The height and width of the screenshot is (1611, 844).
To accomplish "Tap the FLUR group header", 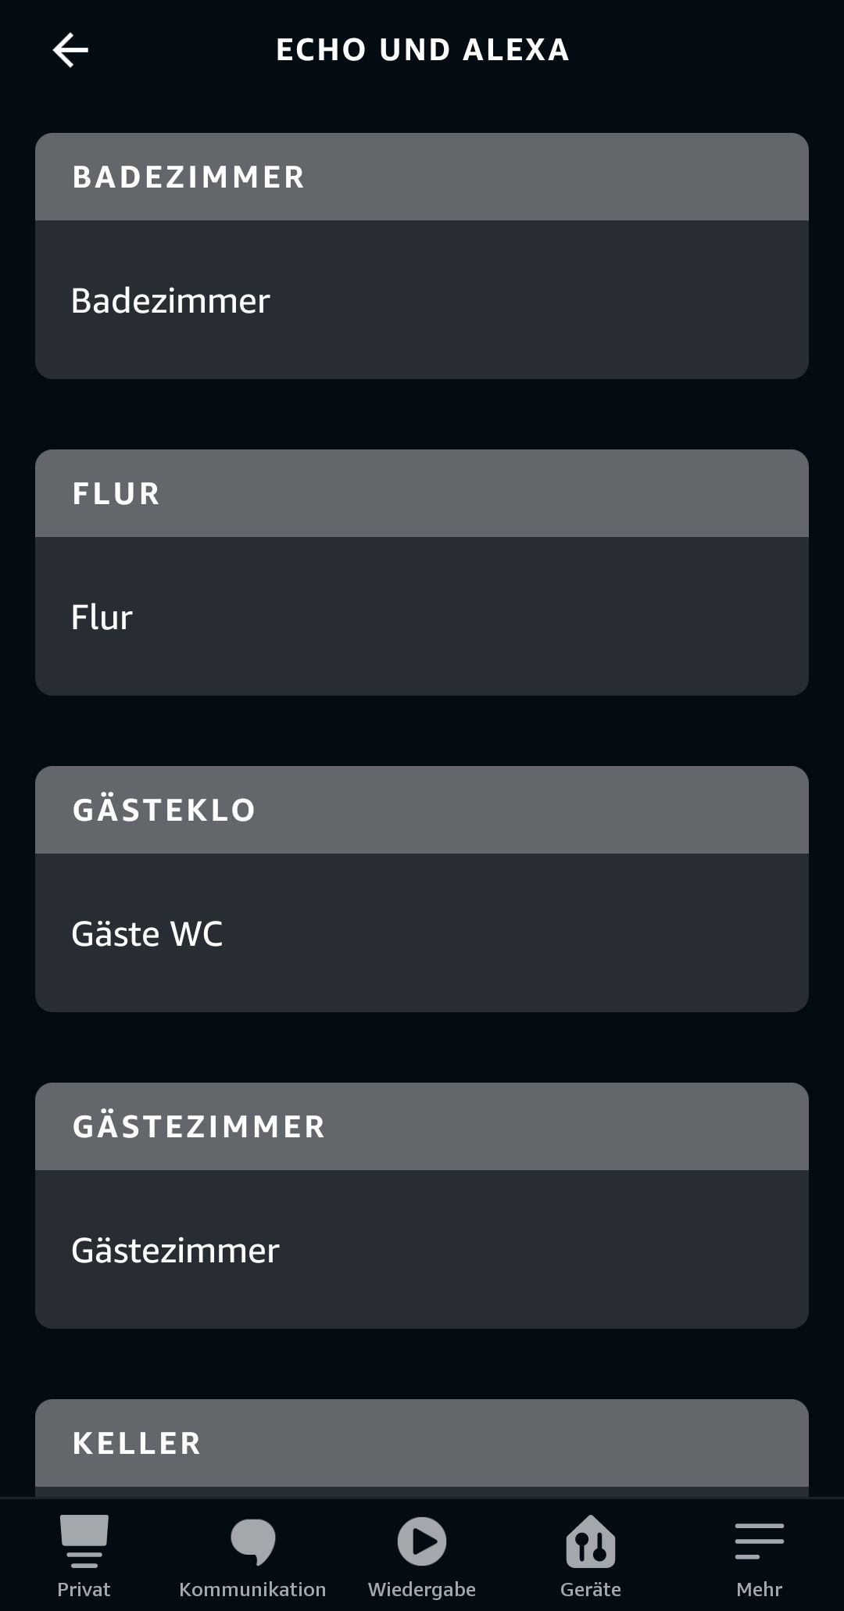I will point(422,493).
